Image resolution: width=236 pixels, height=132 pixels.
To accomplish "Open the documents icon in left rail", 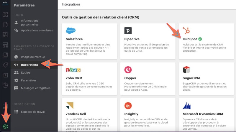I will pos(5,24).
